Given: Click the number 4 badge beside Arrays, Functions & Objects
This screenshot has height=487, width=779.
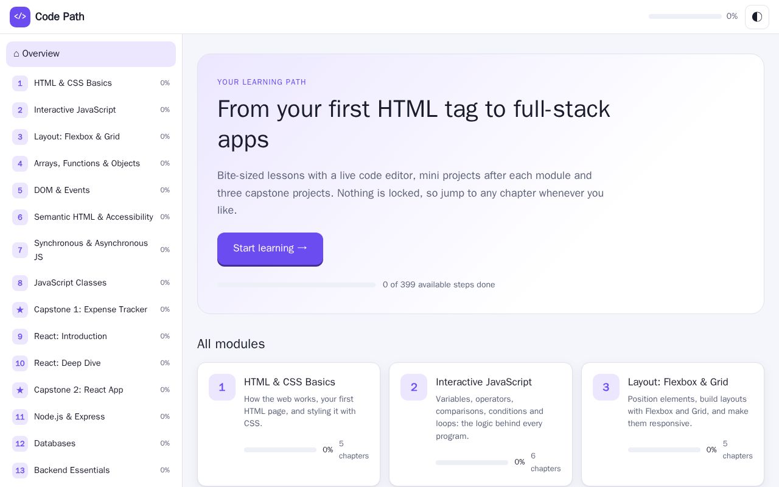Looking at the screenshot, I should (20, 164).
